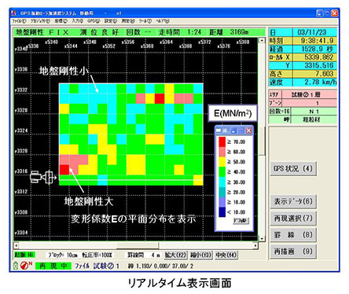Viewport: 349px width, 294px height.
Task: Close the legend window
Action: (248, 130)
